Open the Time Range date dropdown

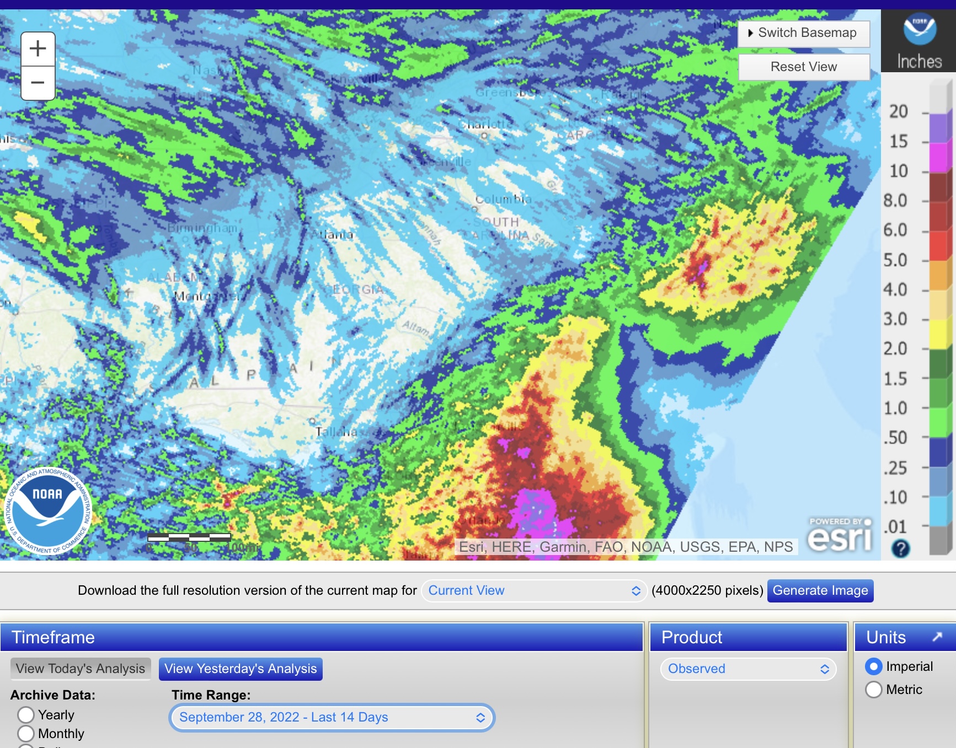[332, 717]
